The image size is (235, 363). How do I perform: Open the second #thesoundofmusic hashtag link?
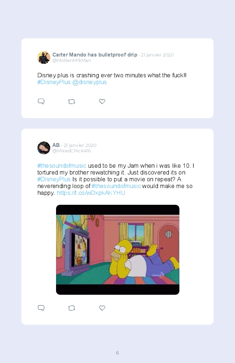click(116, 186)
